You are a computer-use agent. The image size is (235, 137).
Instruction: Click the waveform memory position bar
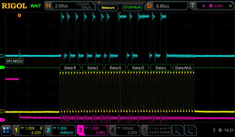(120, 2)
